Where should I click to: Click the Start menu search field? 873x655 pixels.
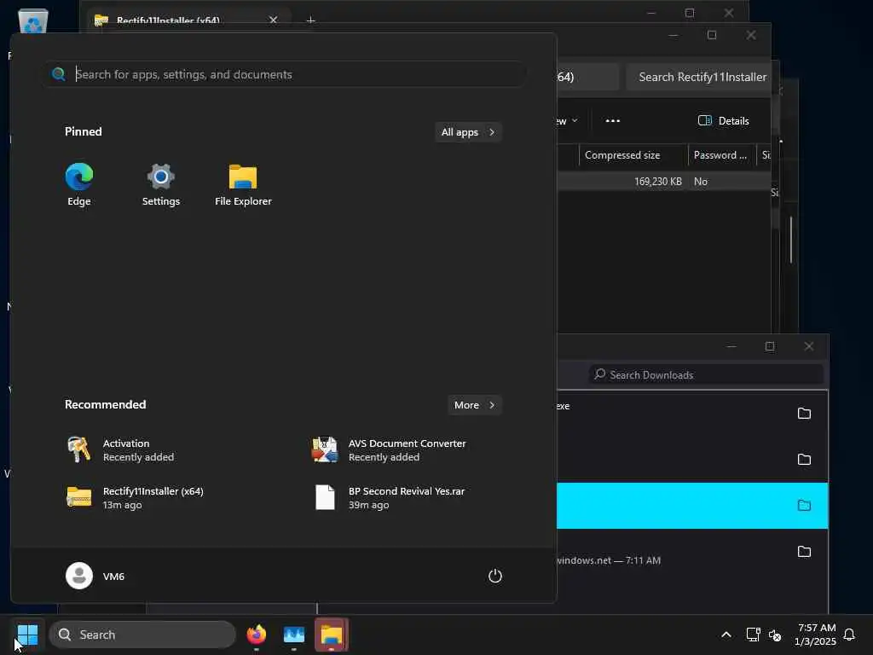pos(285,74)
